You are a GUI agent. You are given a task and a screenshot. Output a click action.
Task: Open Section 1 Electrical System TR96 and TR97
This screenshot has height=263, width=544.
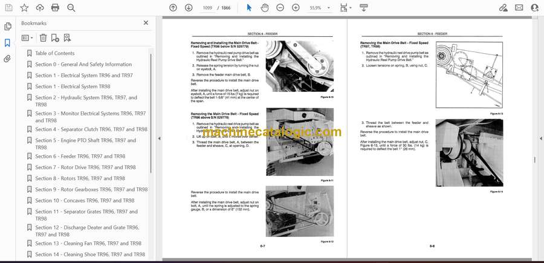coord(84,76)
